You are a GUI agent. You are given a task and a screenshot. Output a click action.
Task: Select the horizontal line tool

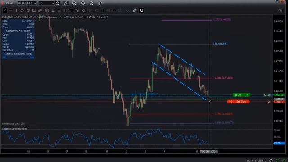(11, 10)
